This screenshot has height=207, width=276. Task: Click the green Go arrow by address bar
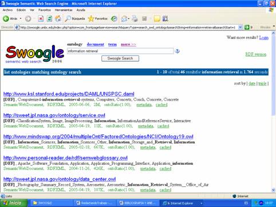pos(247,27)
